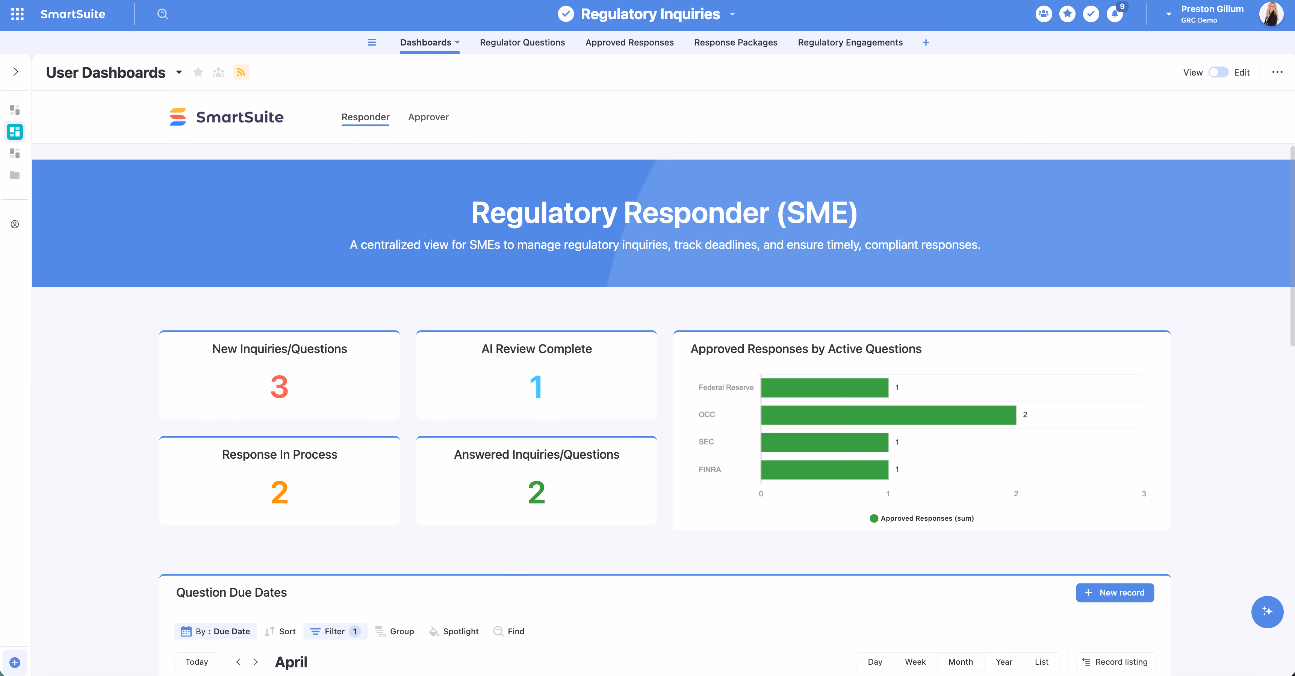Screen dimensions: 1295x676
Task: Go to previous month arrow
Action: click(x=238, y=662)
